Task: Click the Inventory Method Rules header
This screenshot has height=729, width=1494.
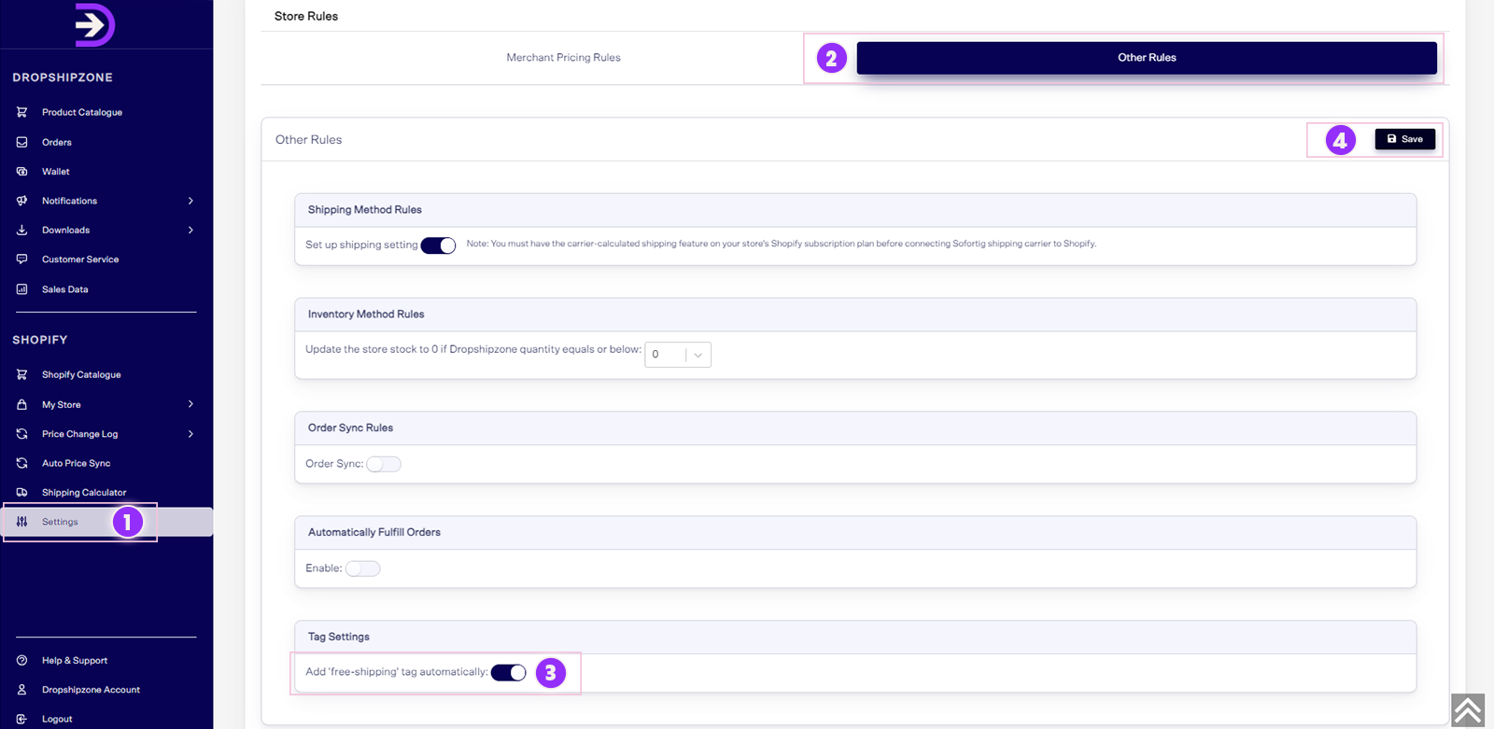Action: click(x=366, y=315)
